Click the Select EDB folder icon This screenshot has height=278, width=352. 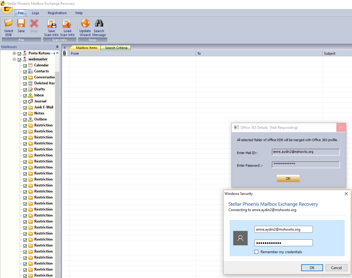pyautogui.click(x=8, y=23)
